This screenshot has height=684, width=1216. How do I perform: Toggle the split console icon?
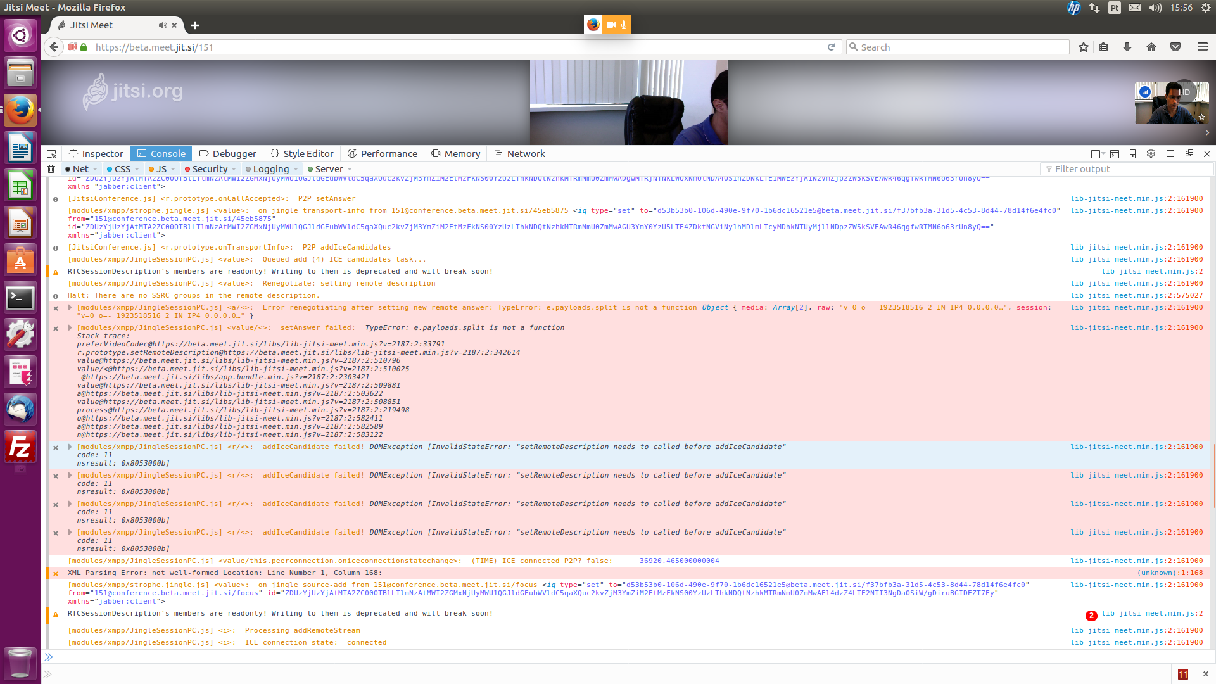tap(1115, 154)
